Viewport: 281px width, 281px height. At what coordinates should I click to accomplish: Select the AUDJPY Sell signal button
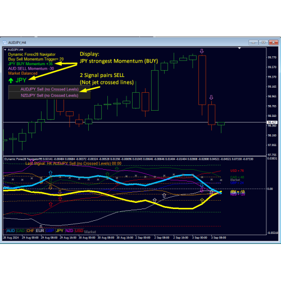point(49,89)
